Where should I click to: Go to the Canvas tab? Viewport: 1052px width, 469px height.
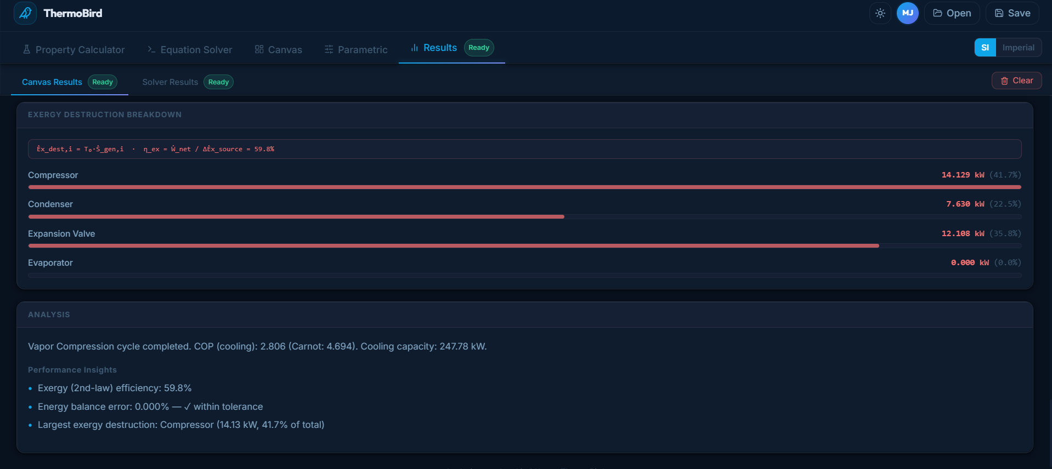click(278, 50)
